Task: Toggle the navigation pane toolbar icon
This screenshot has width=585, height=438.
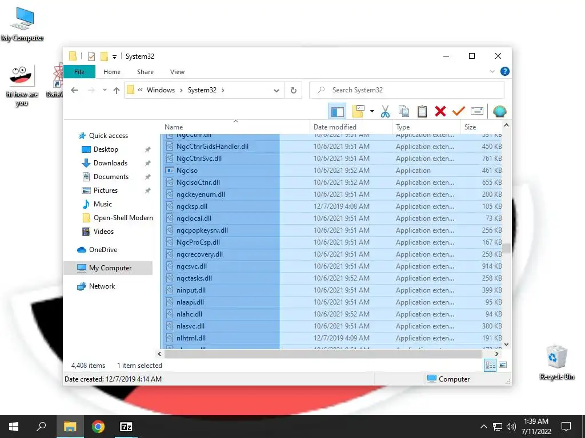Action: (337, 111)
